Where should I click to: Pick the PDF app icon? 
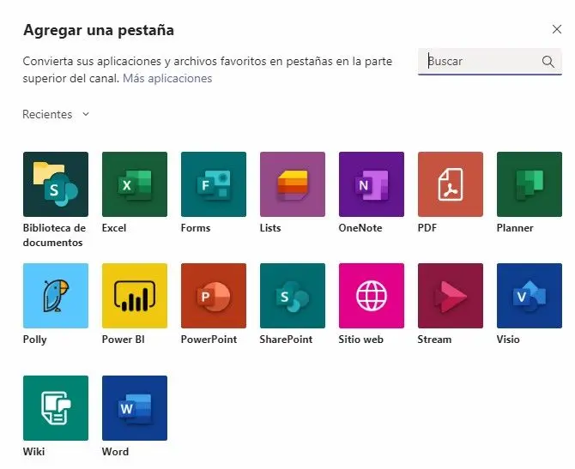[x=450, y=184]
